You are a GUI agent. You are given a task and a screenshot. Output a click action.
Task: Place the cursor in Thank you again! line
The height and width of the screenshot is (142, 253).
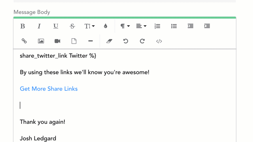click(42, 122)
